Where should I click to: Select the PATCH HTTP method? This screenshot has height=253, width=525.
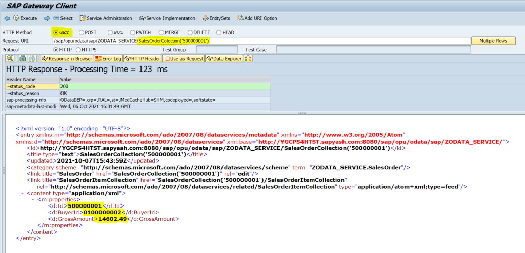133,32
